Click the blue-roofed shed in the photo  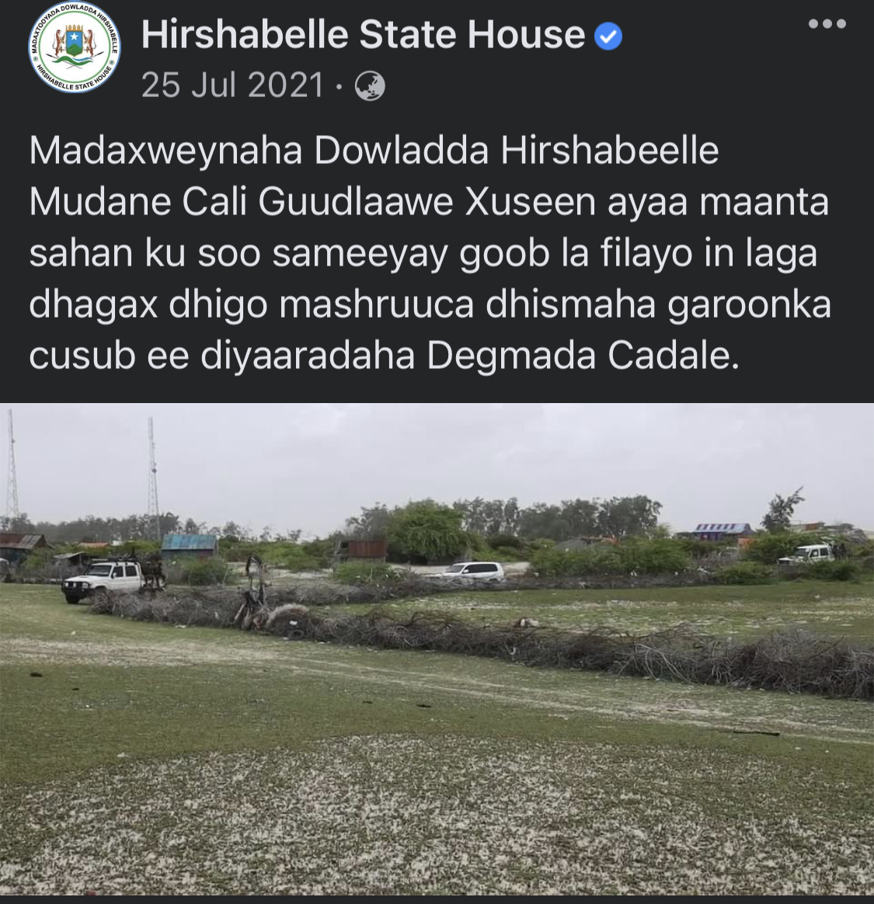[190, 546]
